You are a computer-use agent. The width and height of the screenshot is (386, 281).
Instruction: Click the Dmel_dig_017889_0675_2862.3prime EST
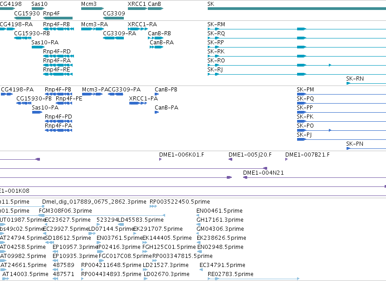point(94,202)
